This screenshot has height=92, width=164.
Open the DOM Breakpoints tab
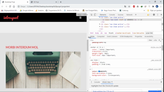coord(126,37)
